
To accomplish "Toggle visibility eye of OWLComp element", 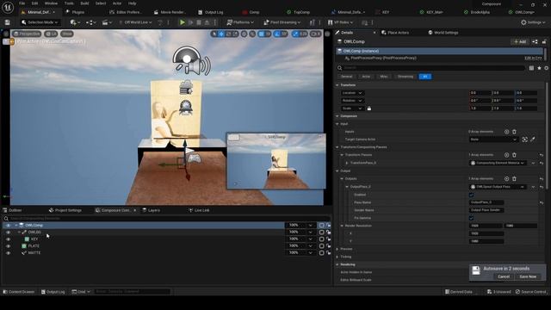I will click(x=8, y=226).
